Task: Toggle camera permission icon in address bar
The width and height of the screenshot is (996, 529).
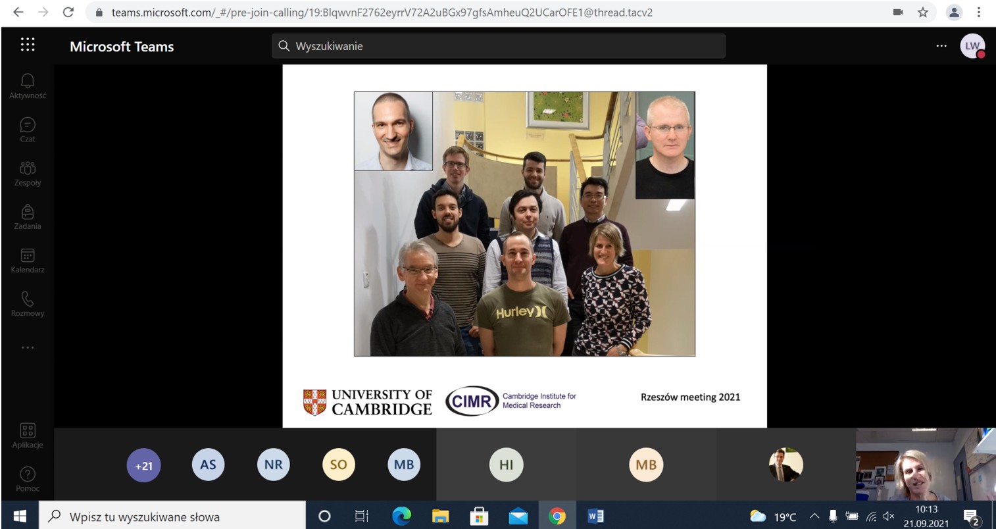Action: (897, 12)
